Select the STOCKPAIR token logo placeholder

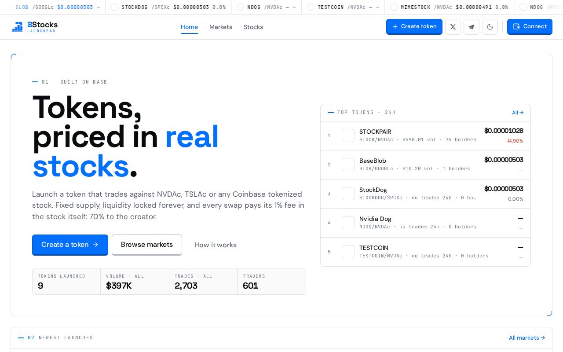click(348, 136)
